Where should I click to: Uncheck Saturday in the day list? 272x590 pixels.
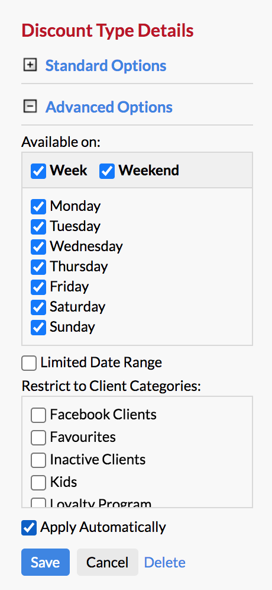pyautogui.click(x=38, y=307)
